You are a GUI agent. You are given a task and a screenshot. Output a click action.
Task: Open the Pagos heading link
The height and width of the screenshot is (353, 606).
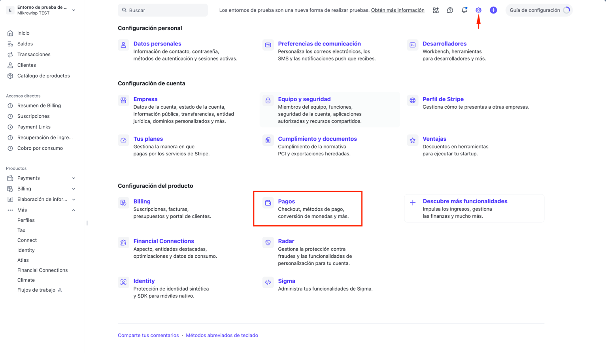[286, 202]
